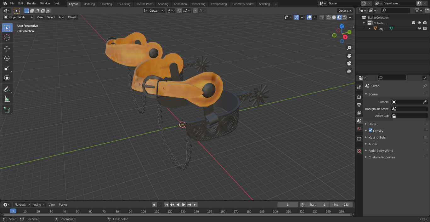Open the File menu
Screen dimensions: 430x222
pos(12,3)
